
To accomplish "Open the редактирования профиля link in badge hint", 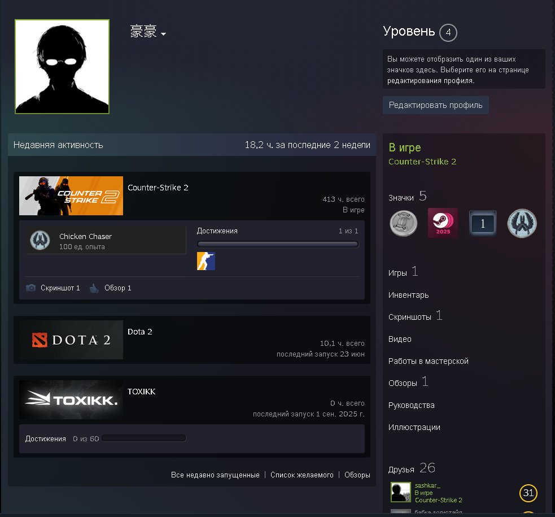I will coord(430,81).
